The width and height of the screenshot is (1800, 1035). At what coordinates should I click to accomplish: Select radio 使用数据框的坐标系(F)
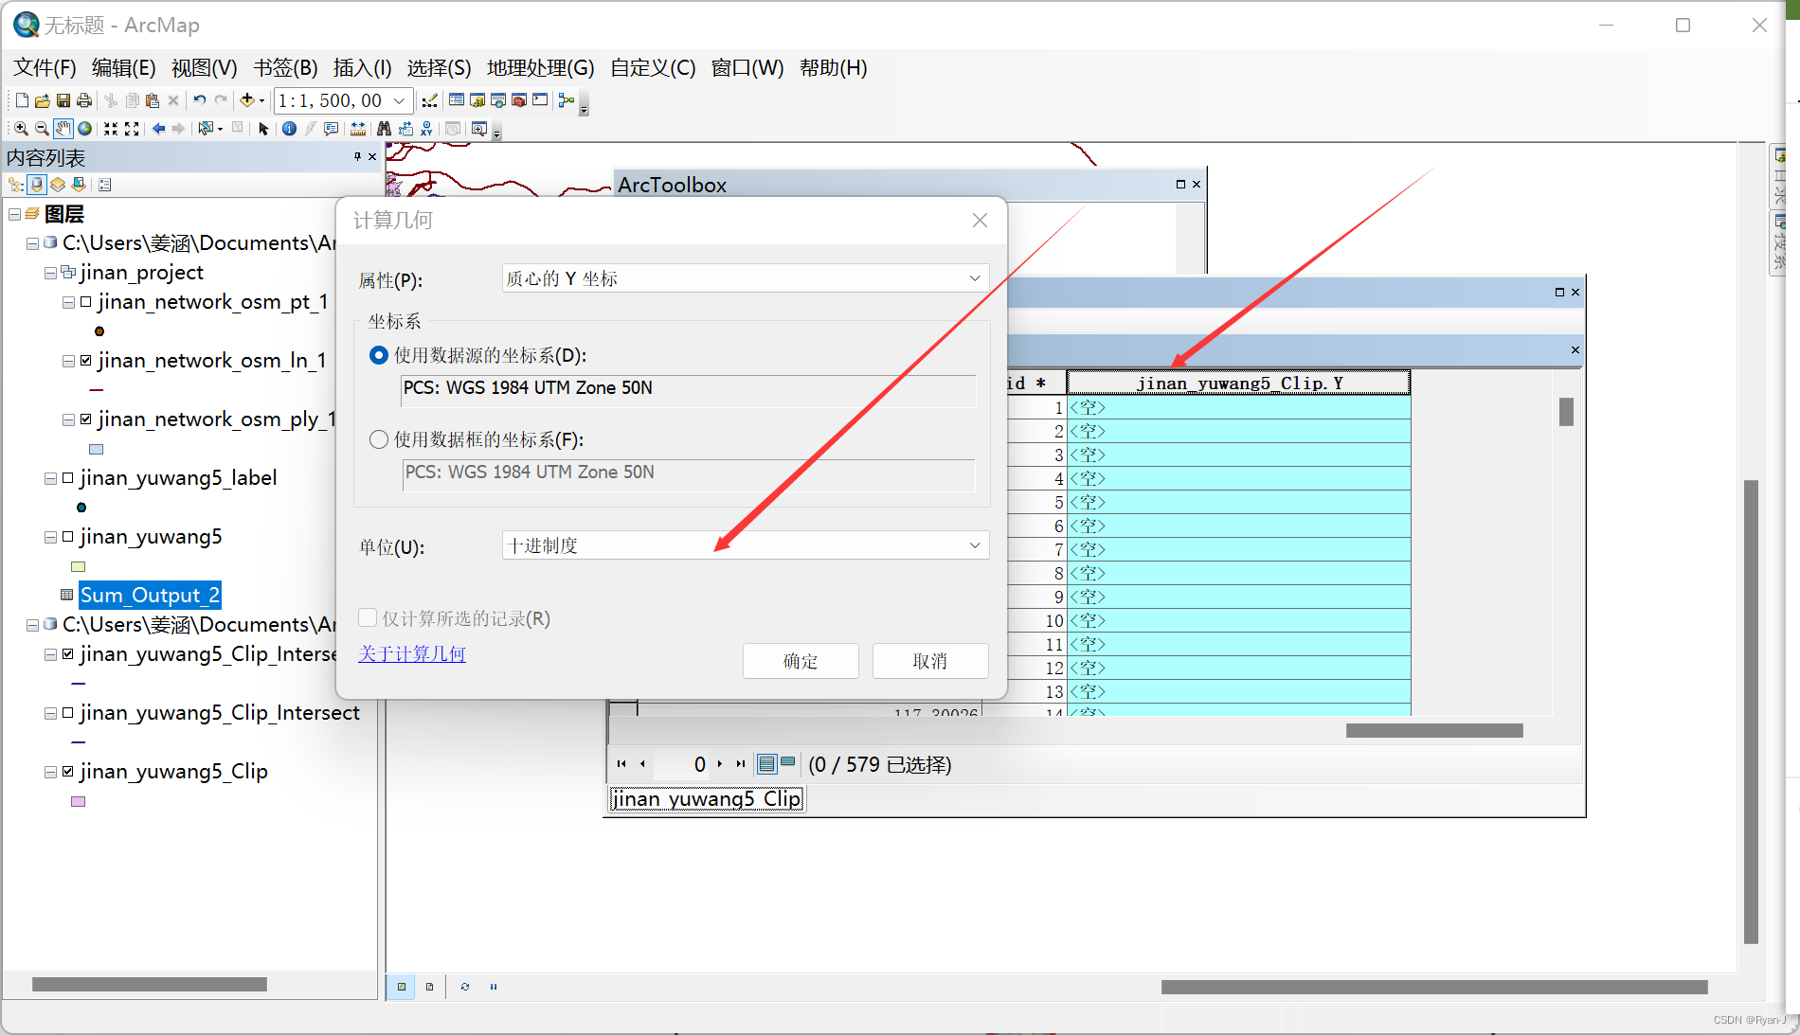point(379,439)
